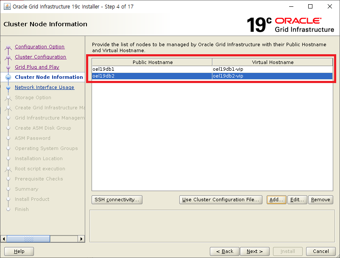Go to the Cluster Configuration step
Viewport: 340px width, 258px height.
pos(41,57)
